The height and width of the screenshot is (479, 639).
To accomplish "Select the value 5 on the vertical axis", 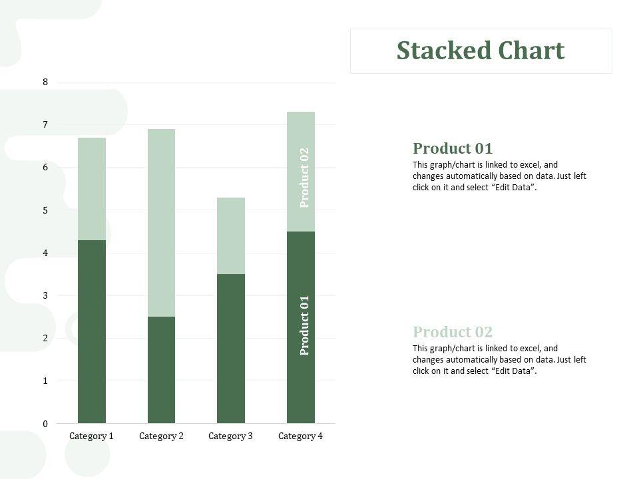I will 45,210.
